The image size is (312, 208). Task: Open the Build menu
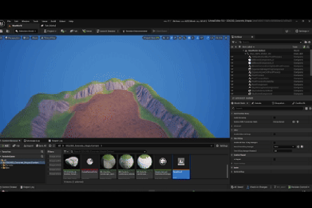tap(53, 21)
